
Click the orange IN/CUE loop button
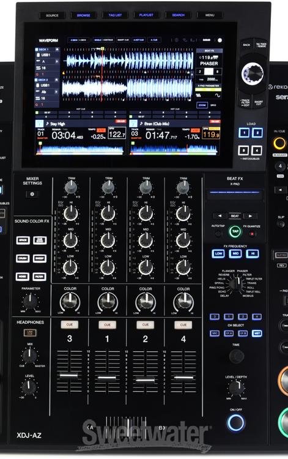coord(279,143)
